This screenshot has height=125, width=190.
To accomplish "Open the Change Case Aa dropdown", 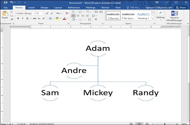I will pyautogui.click(x=59, y=13).
